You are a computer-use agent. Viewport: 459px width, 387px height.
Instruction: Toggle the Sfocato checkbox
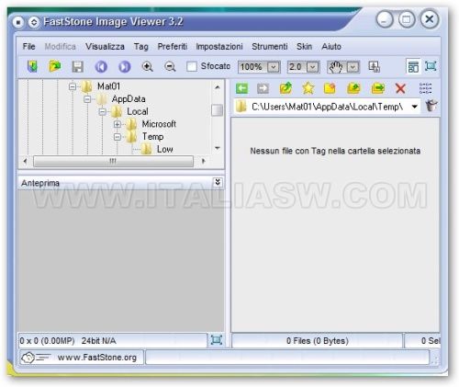[192, 66]
